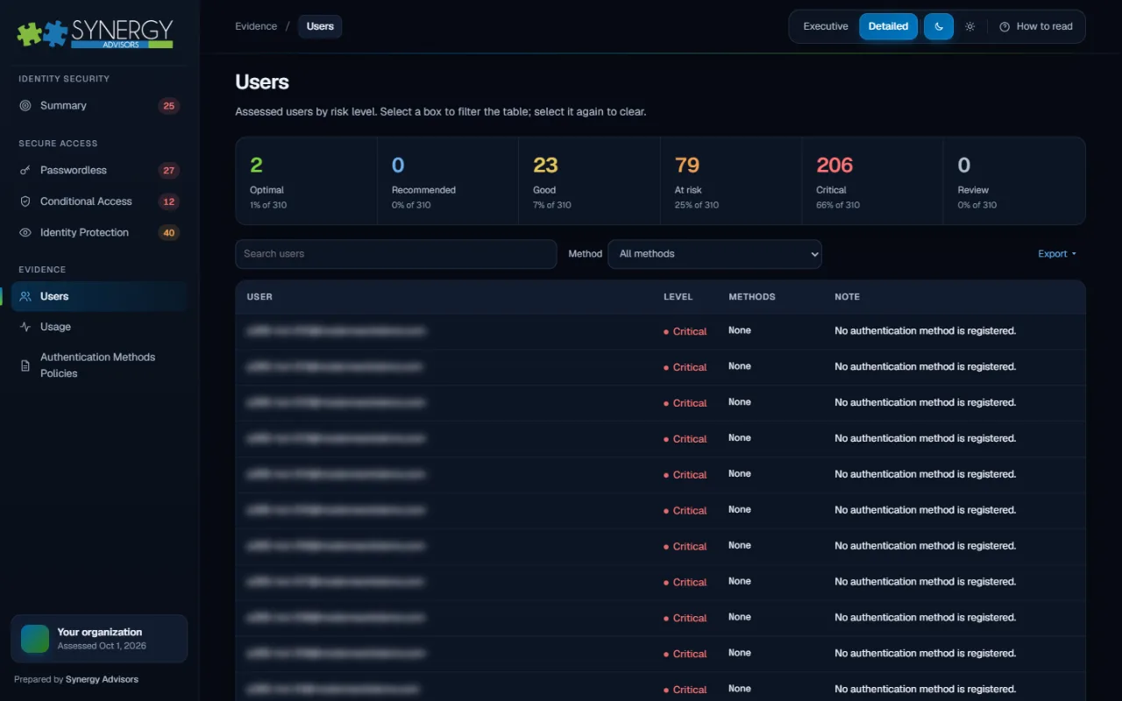
Task: Click the Users breadcrumb chip
Action: (320, 26)
